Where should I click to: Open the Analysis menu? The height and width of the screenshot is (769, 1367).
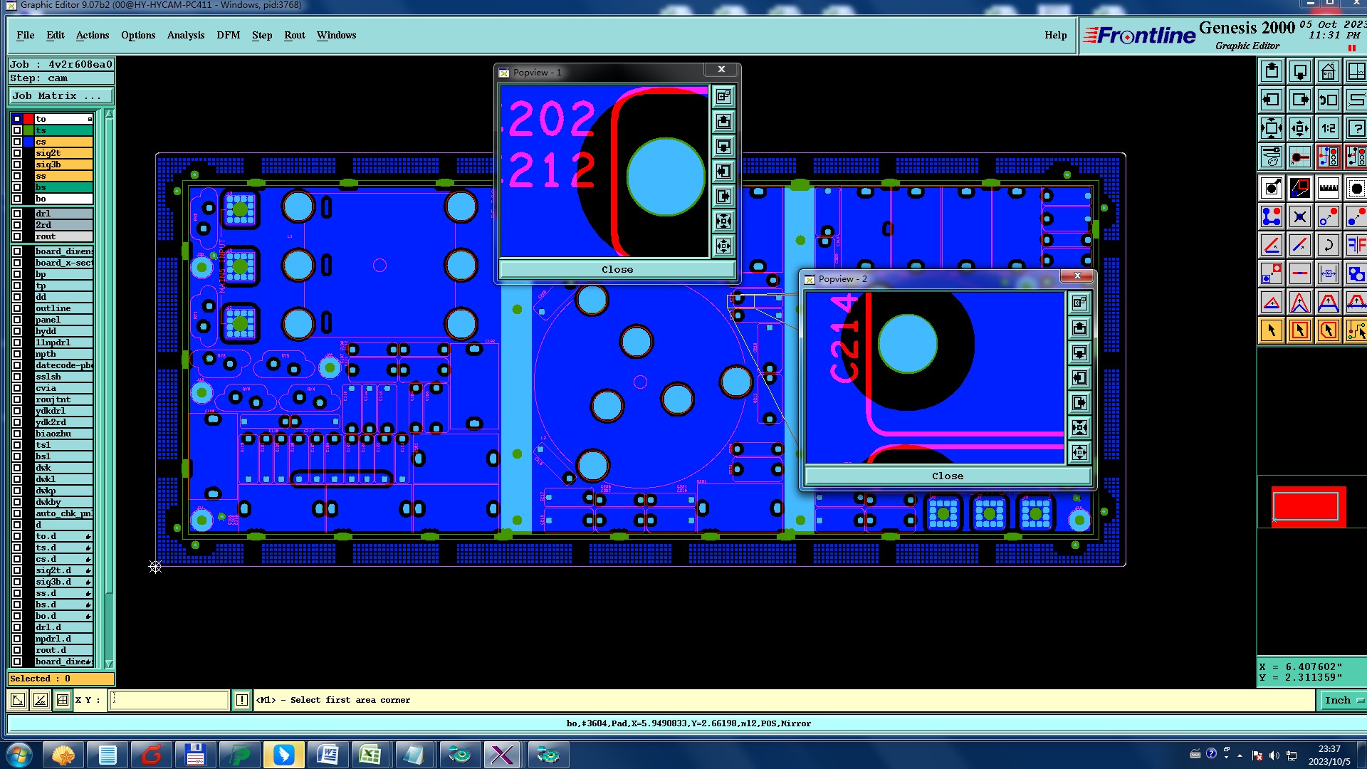click(x=185, y=35)
